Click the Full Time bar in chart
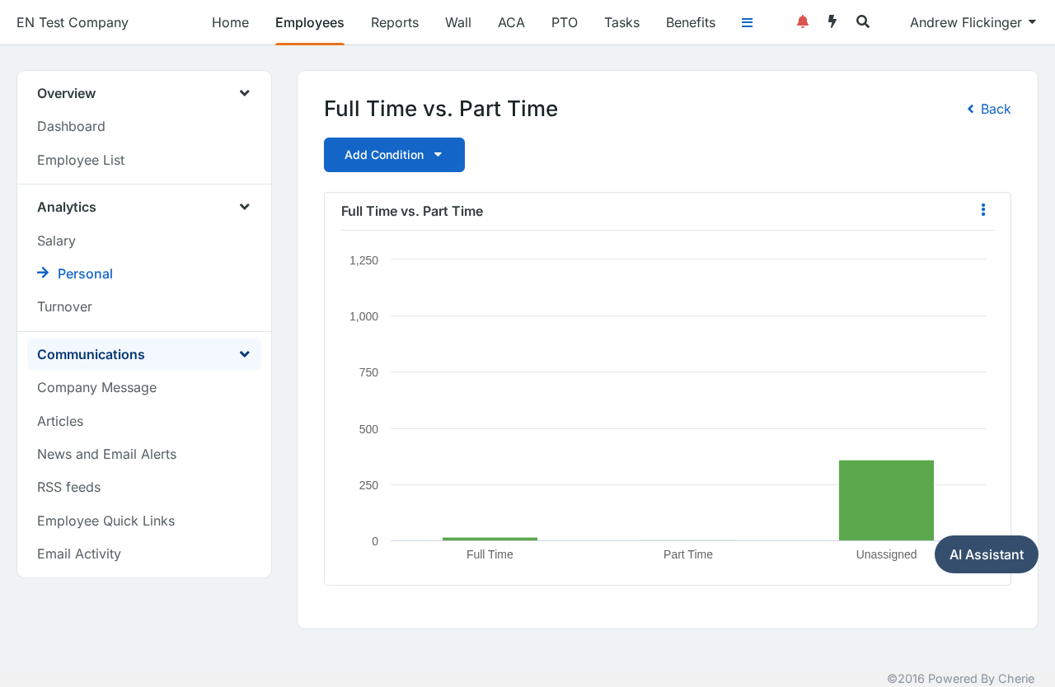This screenshot has height=687, width=1055. tap(490, 539)
